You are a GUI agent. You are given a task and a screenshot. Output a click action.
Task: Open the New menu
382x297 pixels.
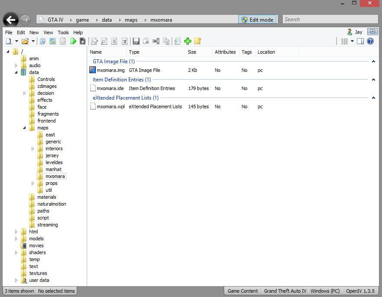[x=34, y=32]
